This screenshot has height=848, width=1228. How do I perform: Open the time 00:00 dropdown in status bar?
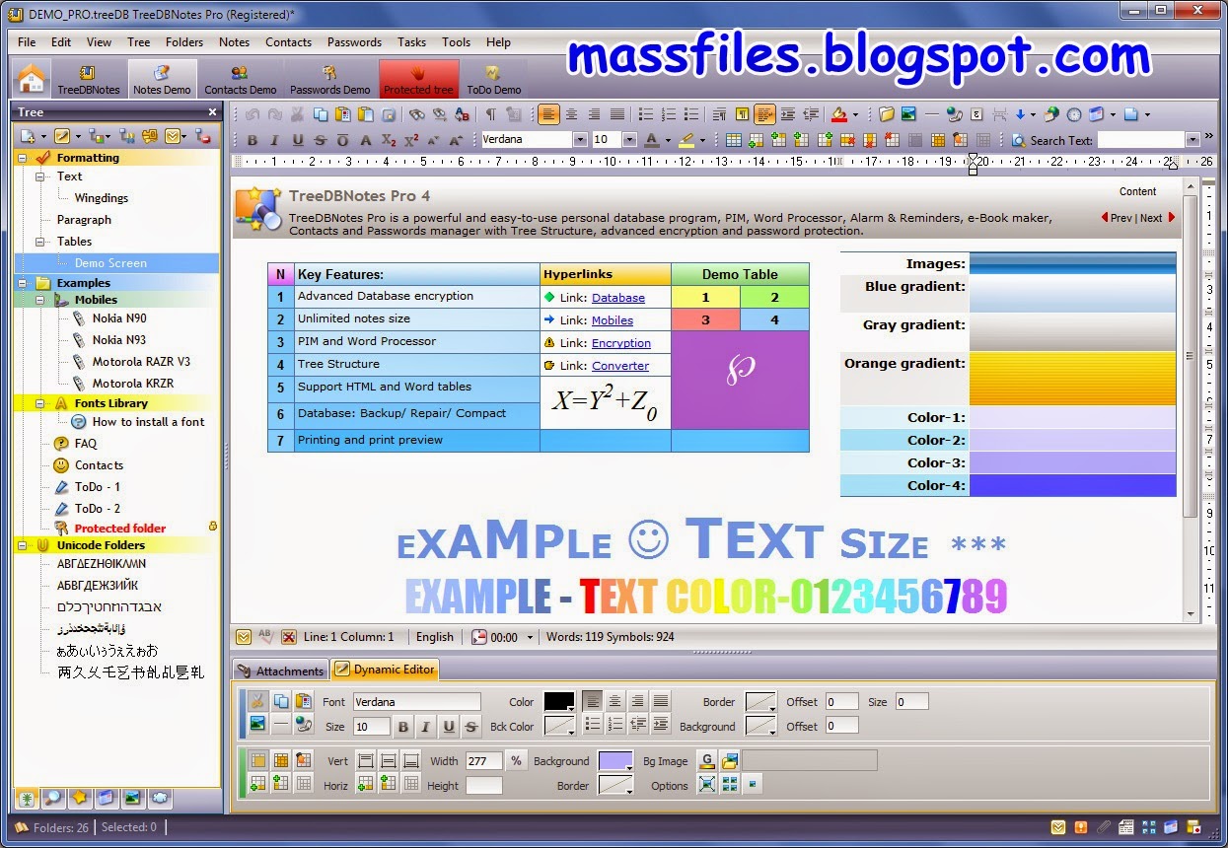(x=530, y=638)
